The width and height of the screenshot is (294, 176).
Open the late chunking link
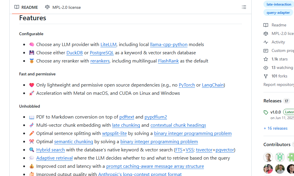coord(126,125)
